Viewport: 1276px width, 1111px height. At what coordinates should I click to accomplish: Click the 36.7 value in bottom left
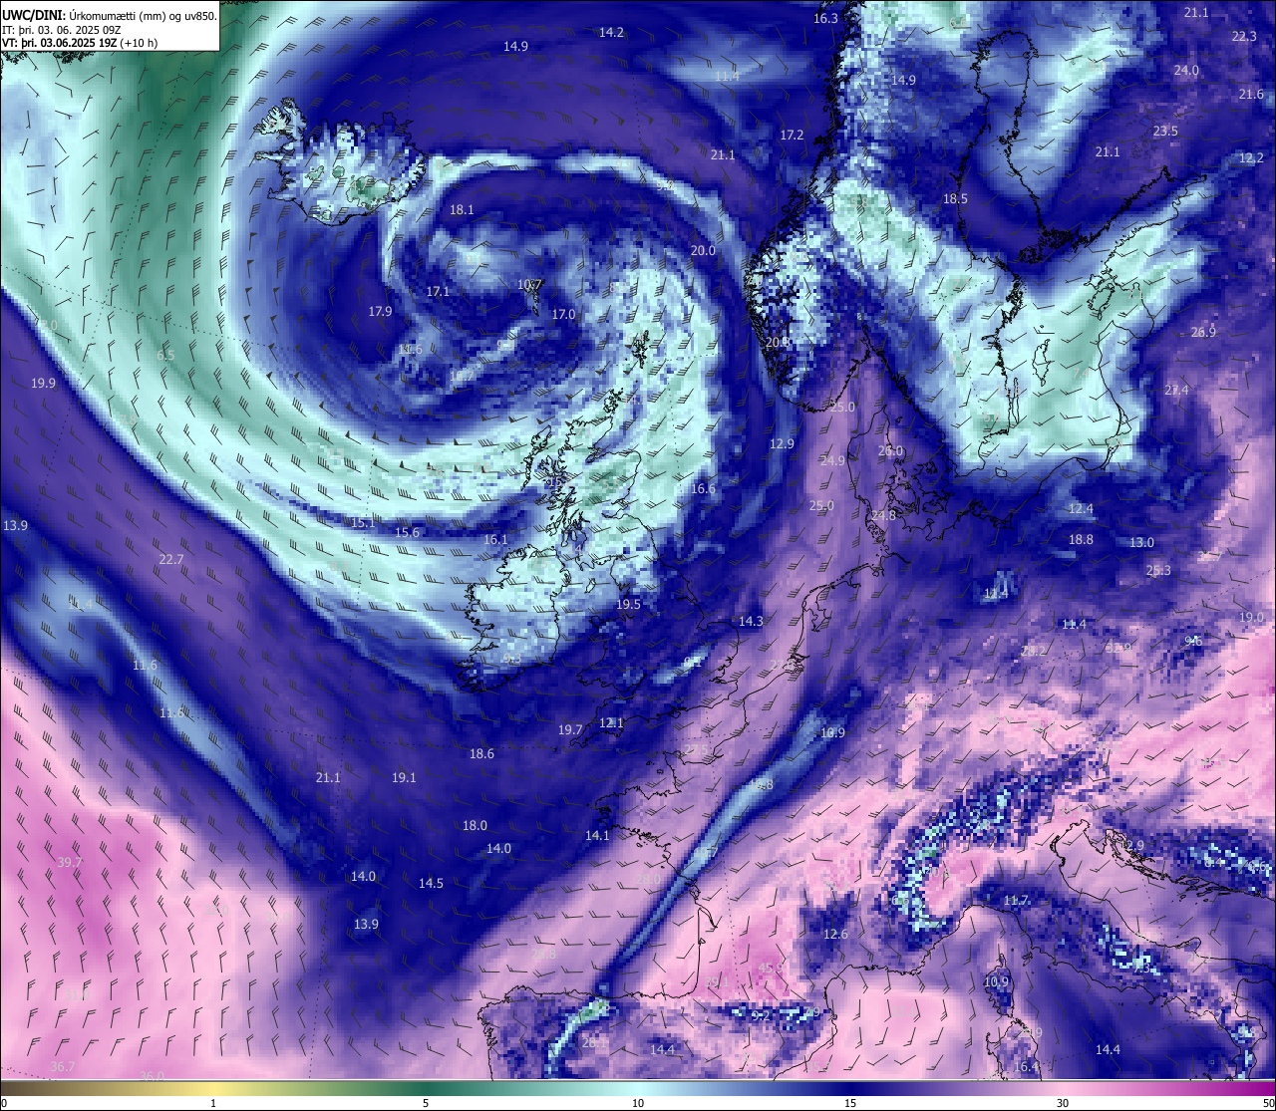(63, 1066)
